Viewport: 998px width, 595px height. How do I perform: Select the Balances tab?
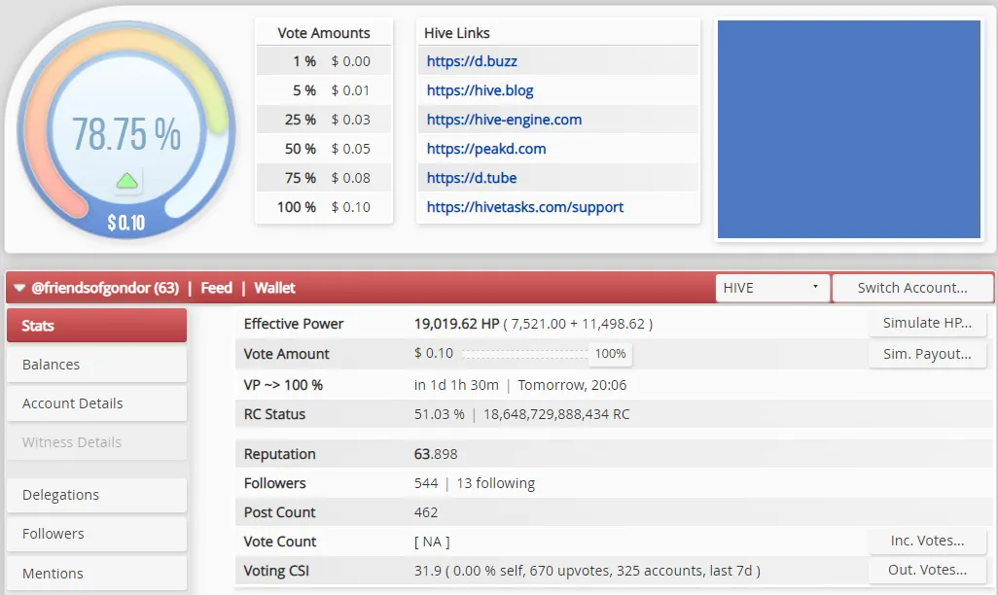coord(96,365)
